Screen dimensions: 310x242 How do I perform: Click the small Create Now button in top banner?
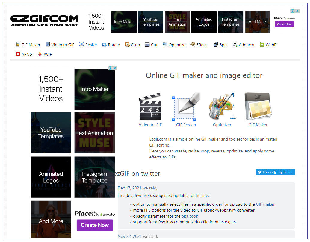pos(284,24)
